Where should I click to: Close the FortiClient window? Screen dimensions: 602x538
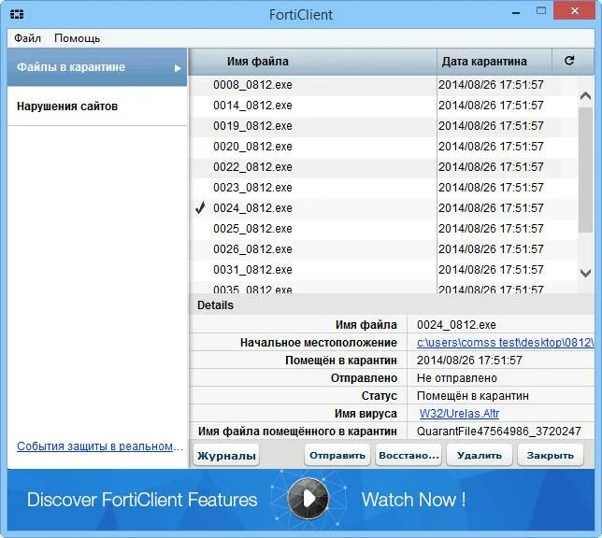pyautogui.click(x=574, y=11)
